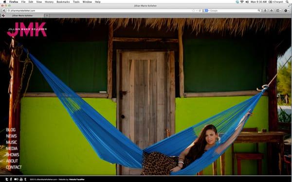Viewport: 292px width, 182px height.
Task: Go to the Firefox Home button
Action: pos(272,11)
